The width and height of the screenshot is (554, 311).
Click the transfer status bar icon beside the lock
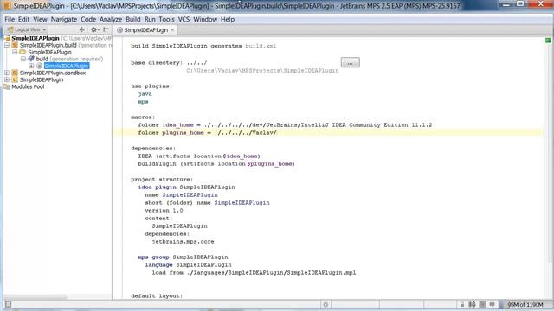472,304
